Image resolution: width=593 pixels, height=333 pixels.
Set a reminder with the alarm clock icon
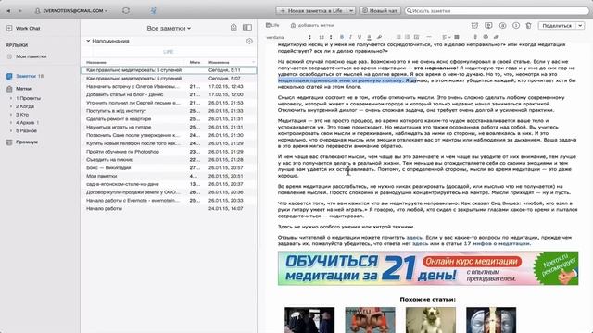tap(474, 25)
